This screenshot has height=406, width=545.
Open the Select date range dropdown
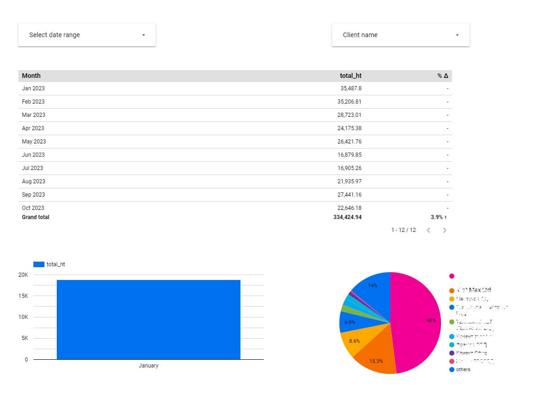(87, 35)
